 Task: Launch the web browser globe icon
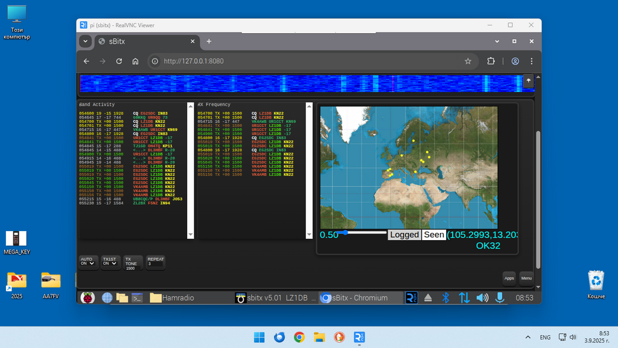pos(107,297)
